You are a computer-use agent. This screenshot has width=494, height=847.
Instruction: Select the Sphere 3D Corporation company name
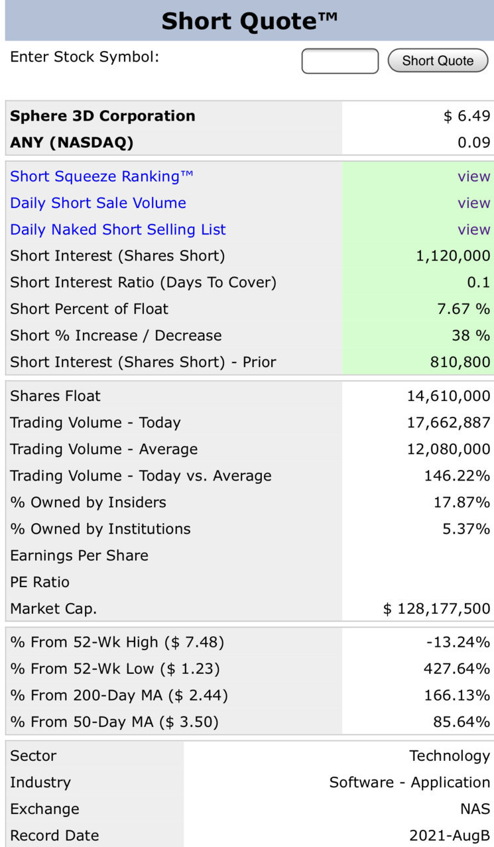coord(103,116)
